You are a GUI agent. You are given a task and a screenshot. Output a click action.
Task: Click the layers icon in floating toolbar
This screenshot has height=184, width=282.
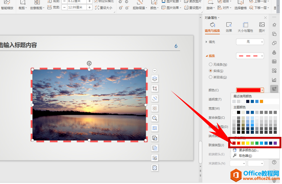pos(154,79)
